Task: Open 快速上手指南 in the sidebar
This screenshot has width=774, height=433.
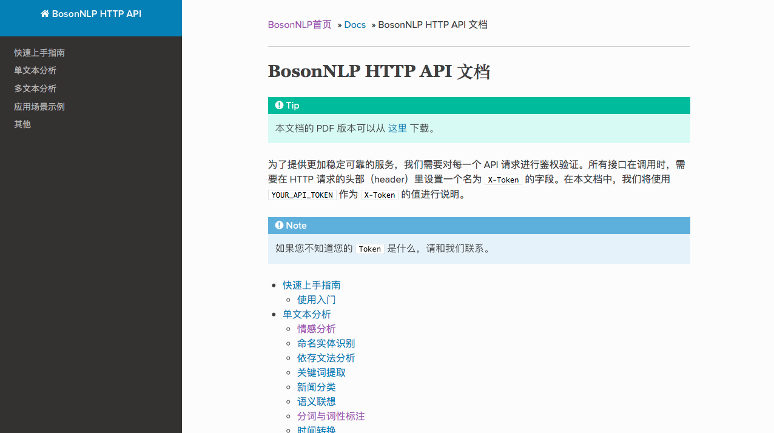Action: point(39,53)
